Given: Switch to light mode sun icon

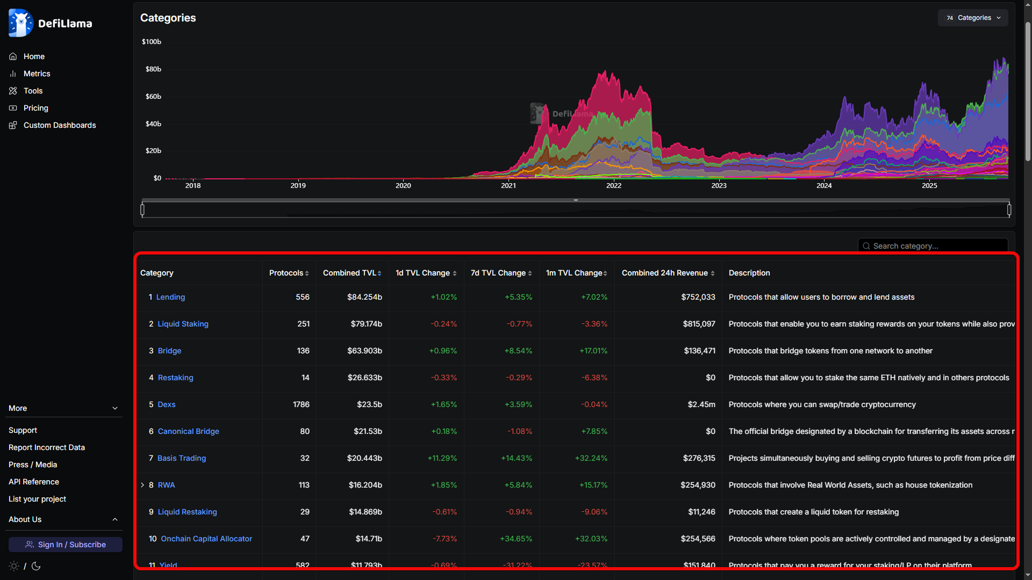Looking at the screenshot, I should [14, 566].
